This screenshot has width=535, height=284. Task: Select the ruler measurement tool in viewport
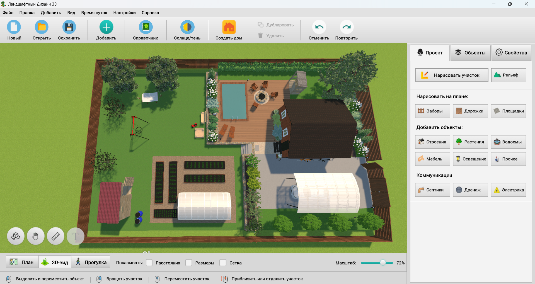pyautogui.click(x=56, y=236)
